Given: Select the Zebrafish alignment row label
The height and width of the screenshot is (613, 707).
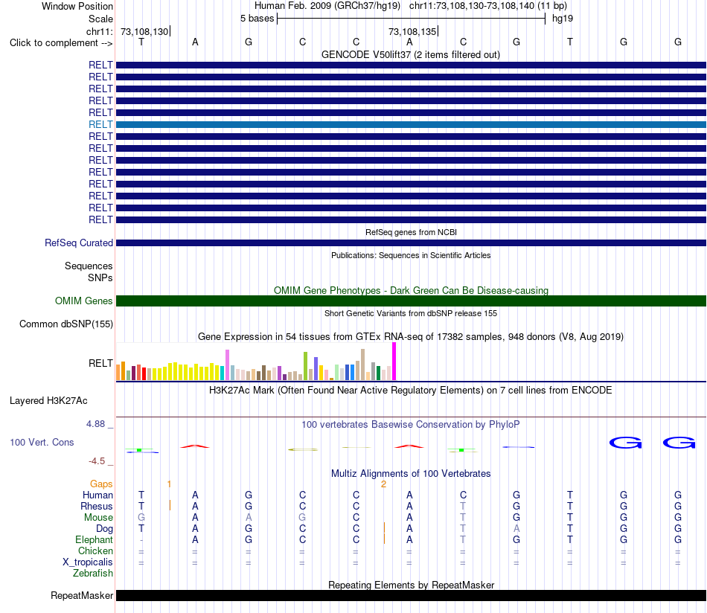Looking at the screenshot, I should [93, 574].
